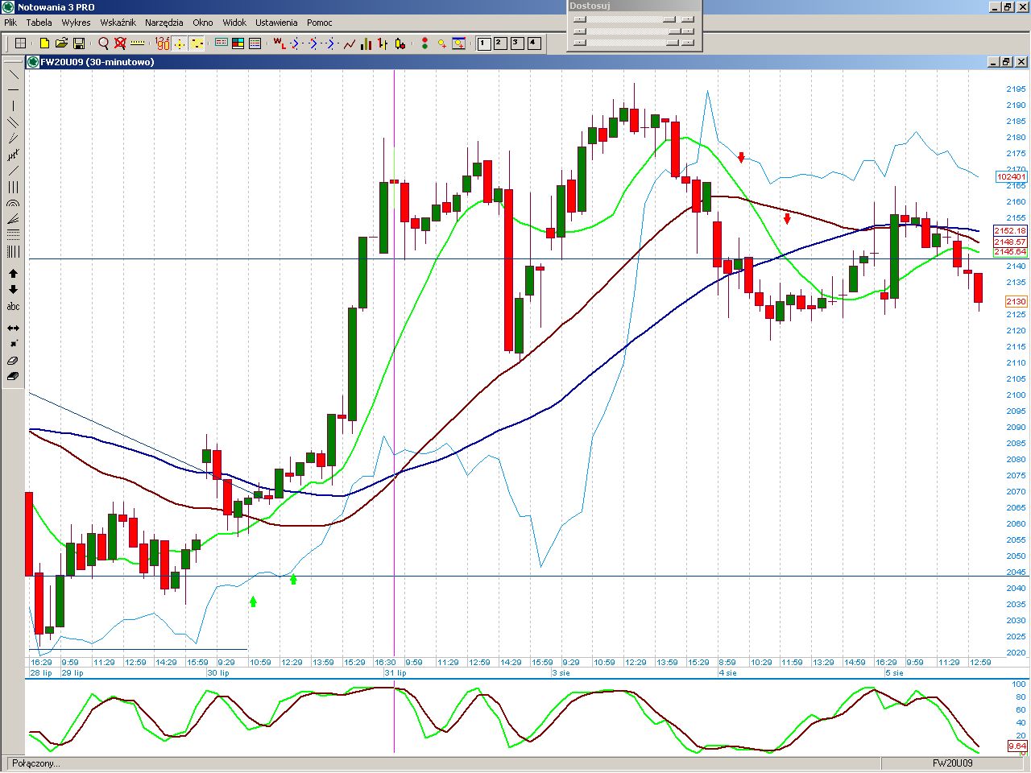Screen dimensions: 1031x773
Task: Switch to layout number 2
Action: 500,43
